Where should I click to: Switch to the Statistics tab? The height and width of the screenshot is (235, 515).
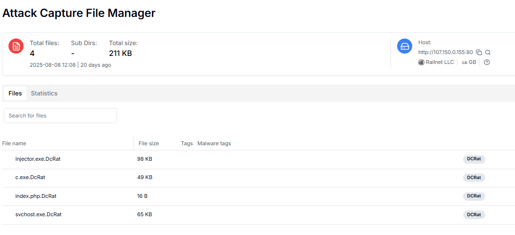point(44,93)
